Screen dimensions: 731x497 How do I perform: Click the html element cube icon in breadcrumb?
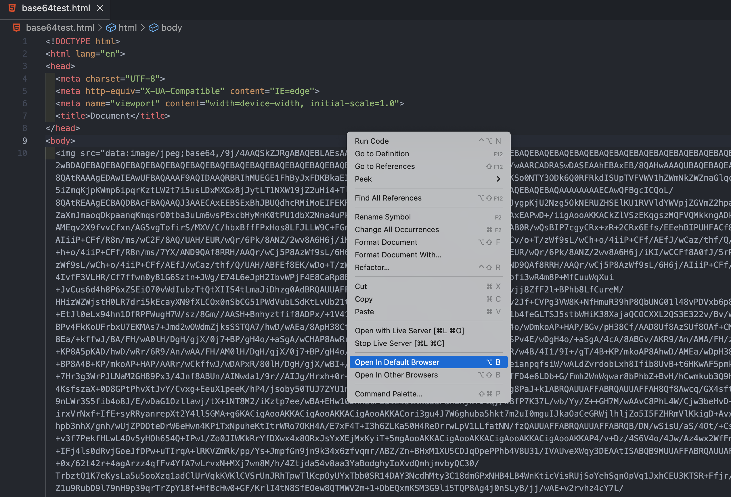click(111, 28)
